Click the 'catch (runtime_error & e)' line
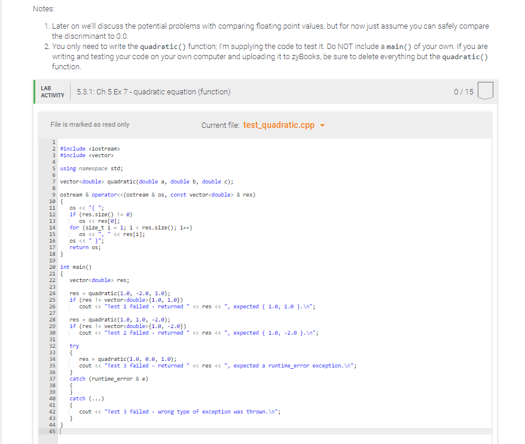The width and height of the screenshot is (525, 444). coord(109,379)
